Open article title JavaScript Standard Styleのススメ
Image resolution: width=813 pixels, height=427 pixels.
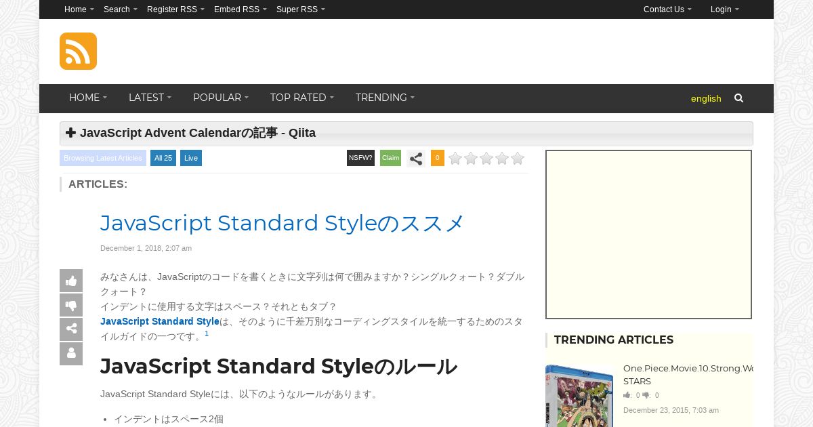(x=283, y=223)
